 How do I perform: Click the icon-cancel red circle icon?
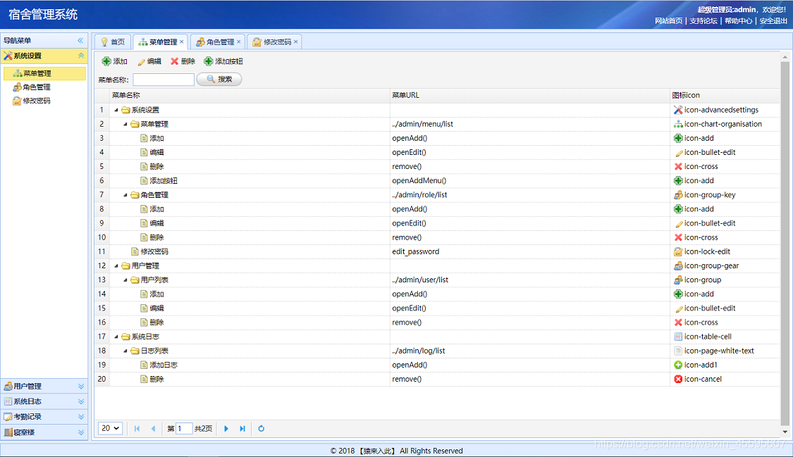point(678,379)
